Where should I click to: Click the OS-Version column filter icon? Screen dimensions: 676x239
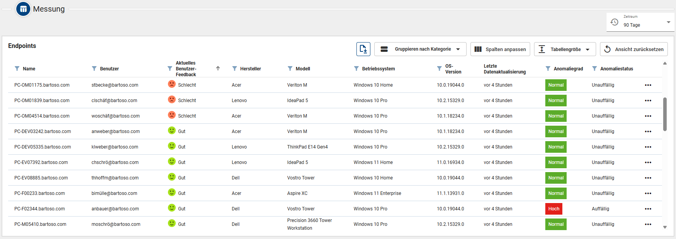click(x=439, y=68)
